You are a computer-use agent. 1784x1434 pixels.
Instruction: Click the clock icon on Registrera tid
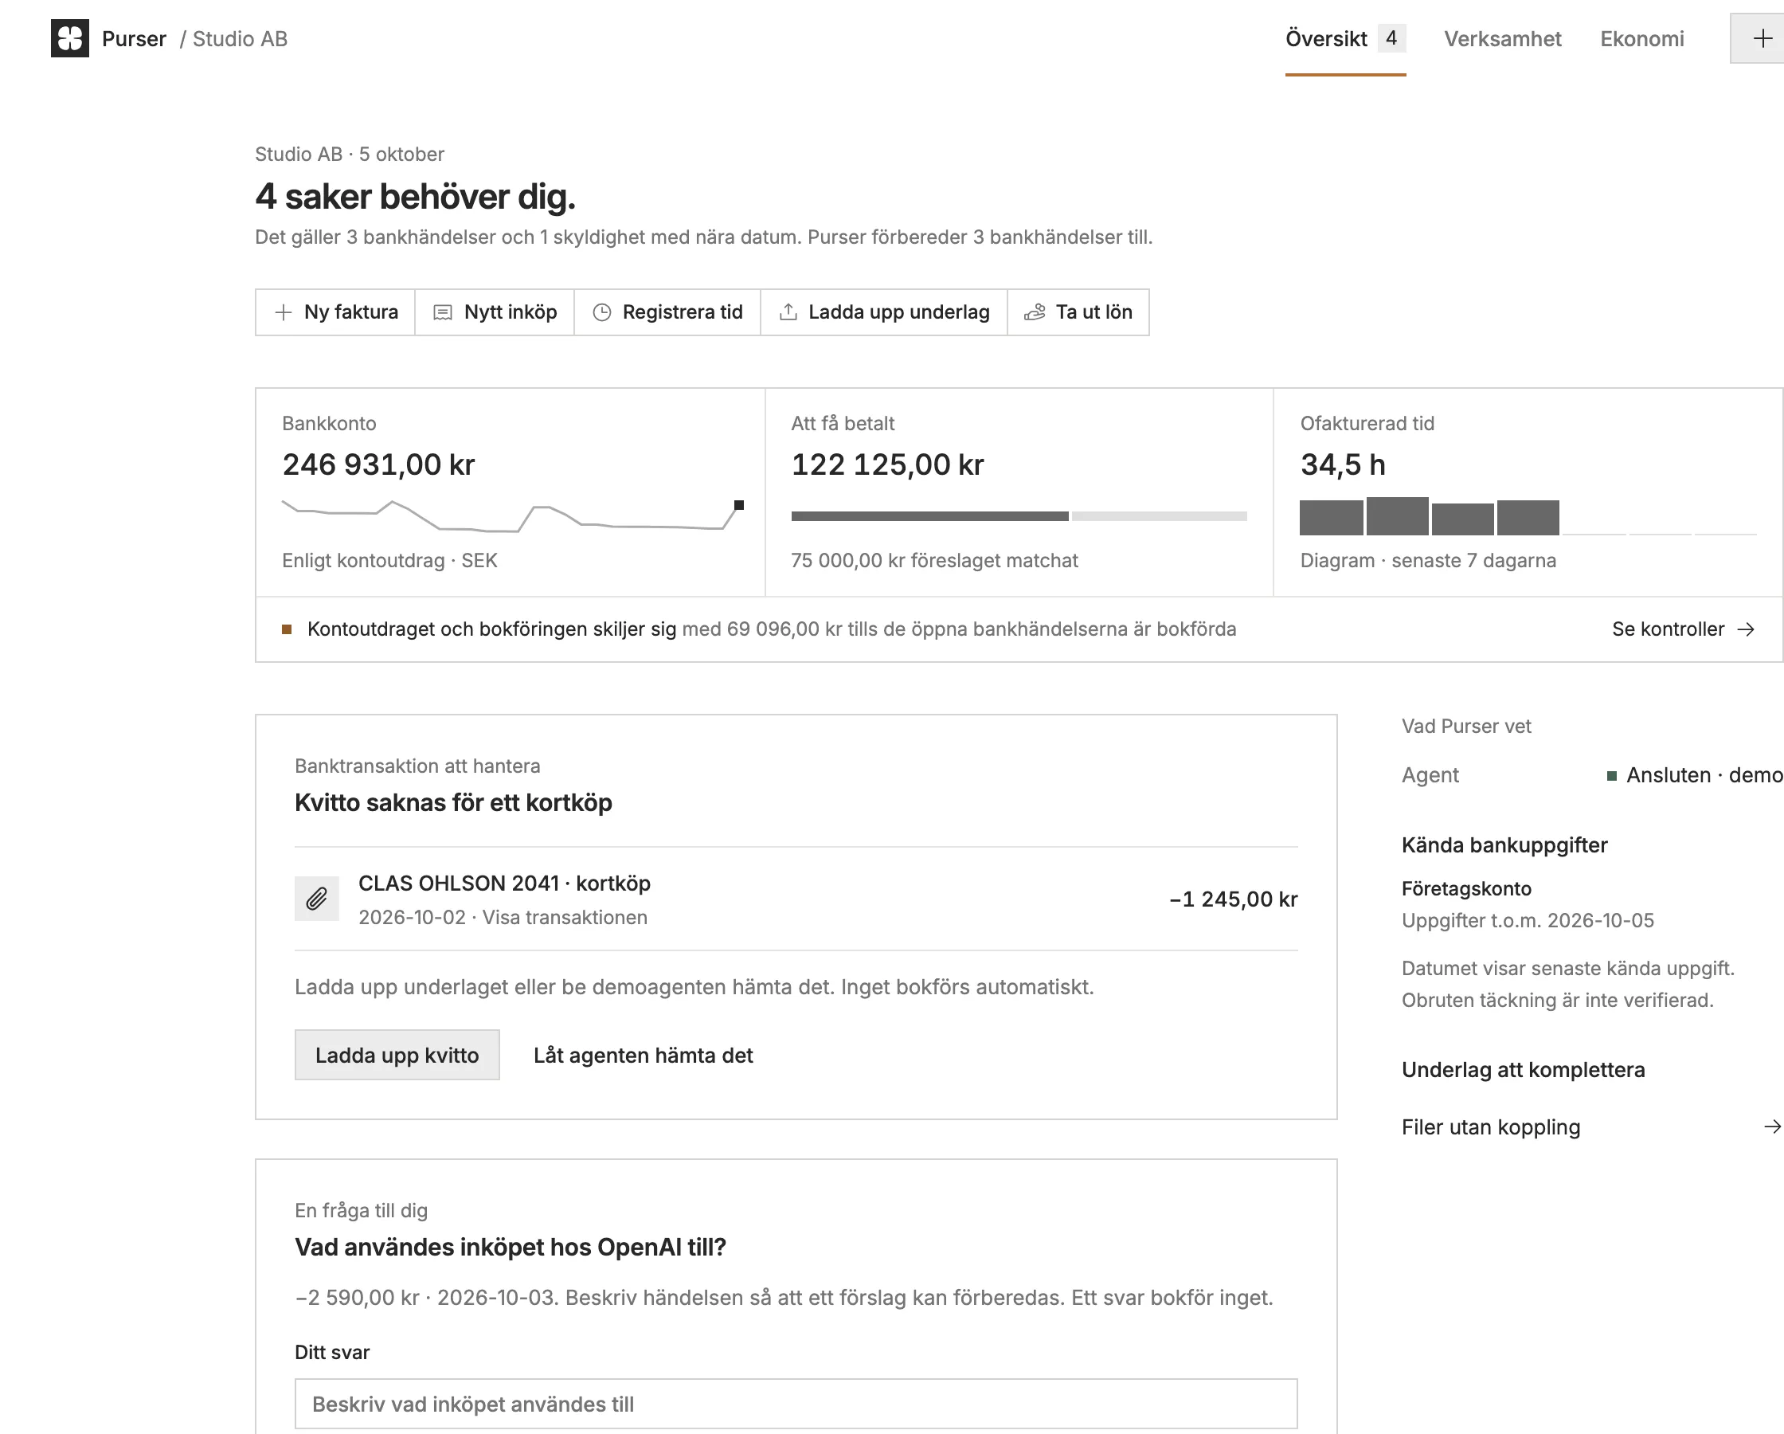click(602, 312)
